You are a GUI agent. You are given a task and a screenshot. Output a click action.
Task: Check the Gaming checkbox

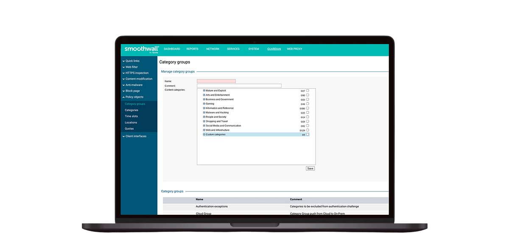308,104
